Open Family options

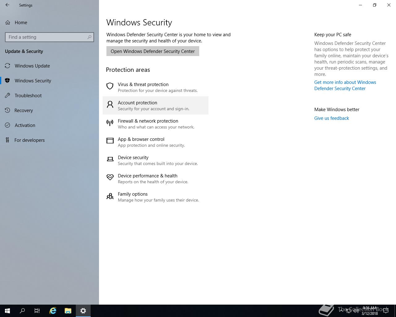tap(156, 197)
